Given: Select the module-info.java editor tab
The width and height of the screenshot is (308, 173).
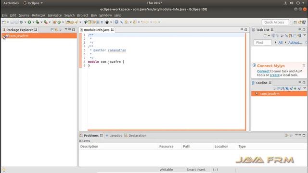Looking at the screenshot, I should [x=96, y=30].
